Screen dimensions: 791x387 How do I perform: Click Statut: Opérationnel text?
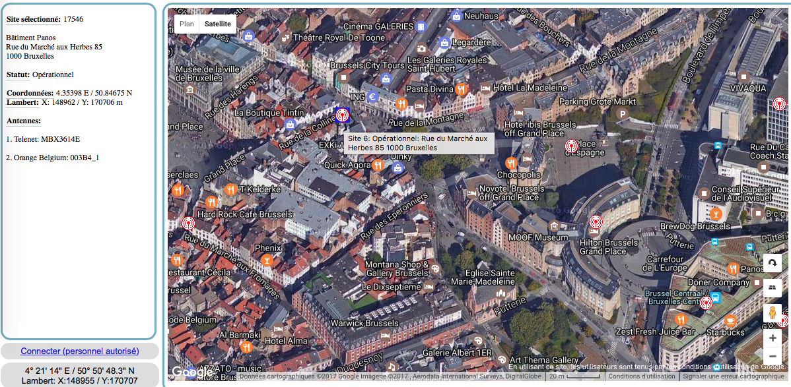coord(40,74)
